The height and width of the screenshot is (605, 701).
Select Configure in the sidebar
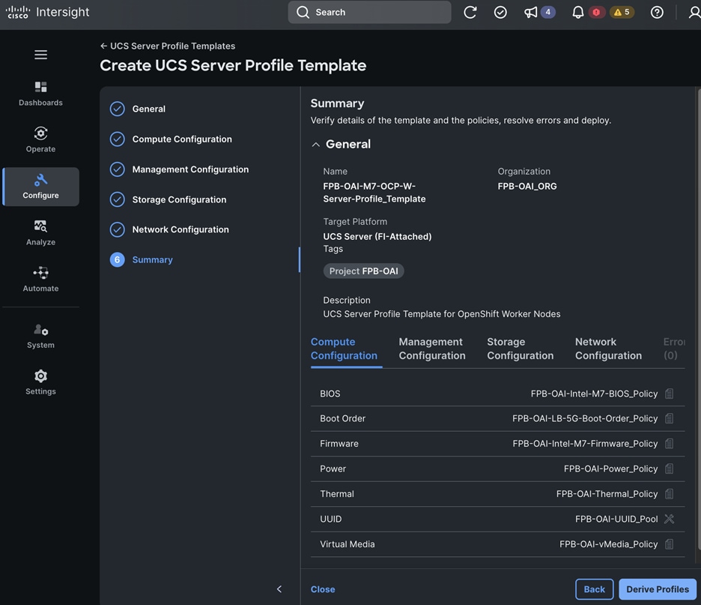[40, 187]
